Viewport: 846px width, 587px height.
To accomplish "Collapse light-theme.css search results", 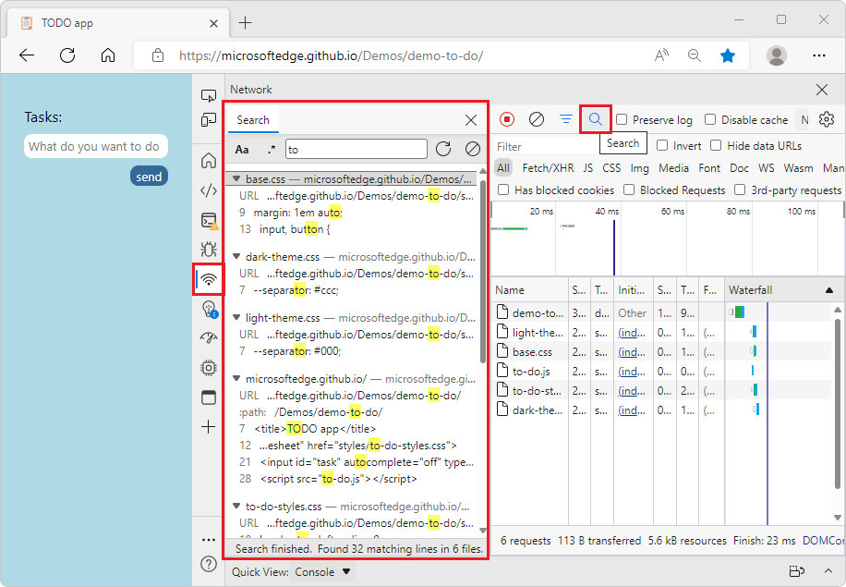I will click(236, 317).
